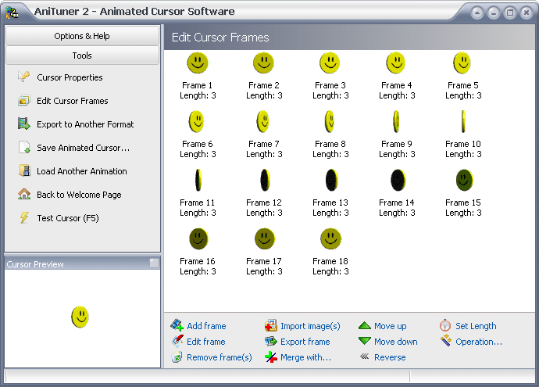Image resolution: width=539 pixels, height=387 pixels.
Task: Open the Operation... link
Action: [x=478, y=342]
